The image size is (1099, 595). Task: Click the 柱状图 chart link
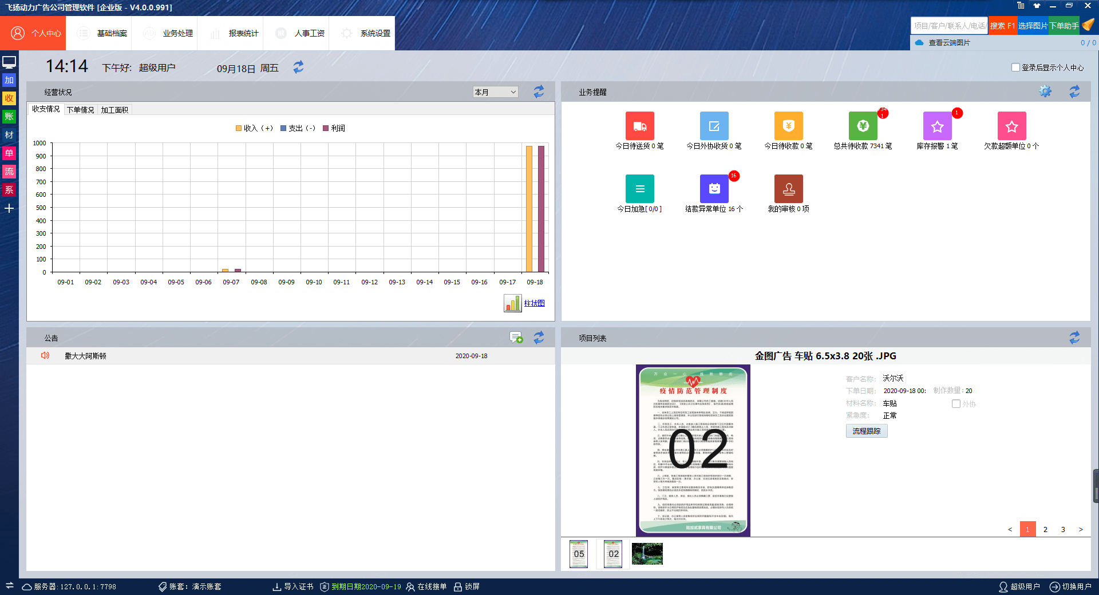click(534, 303)
